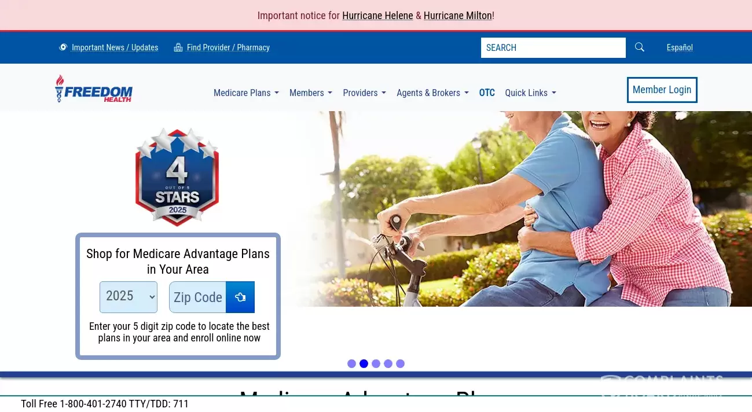Click the Find Provider pharmacy building icon
The image size is (752, 412).
click(x=178, y=47)
